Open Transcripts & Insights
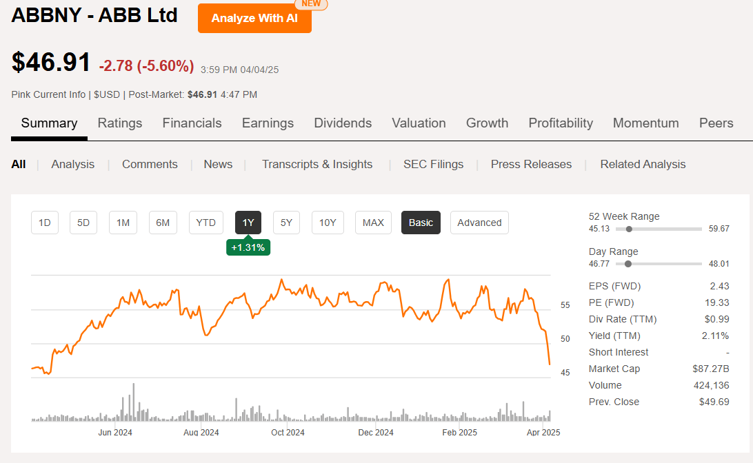Viewport: 753px width, 463px height. tap(317, 164)
